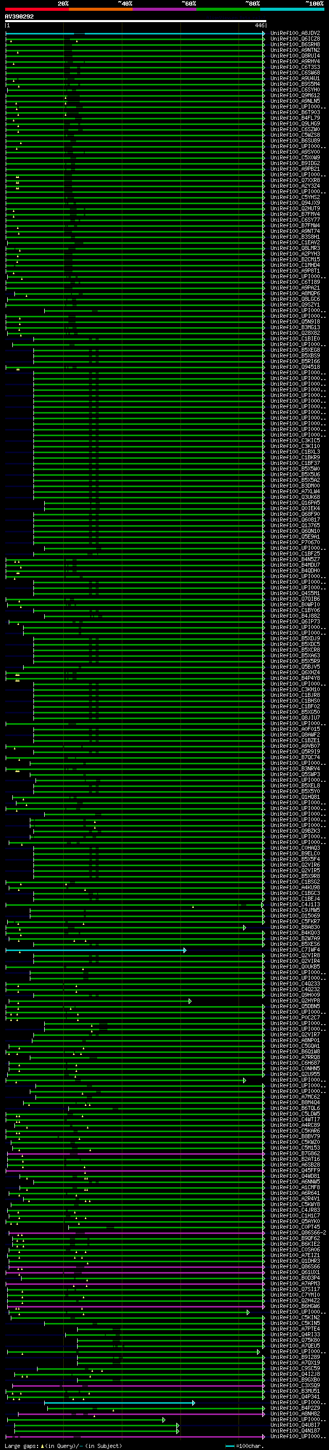Image resolution: width=329 pixels, height=1450 pixels.
Task: Select hit label UniRef100_B5X5W0
Action: tap(295, 469)
